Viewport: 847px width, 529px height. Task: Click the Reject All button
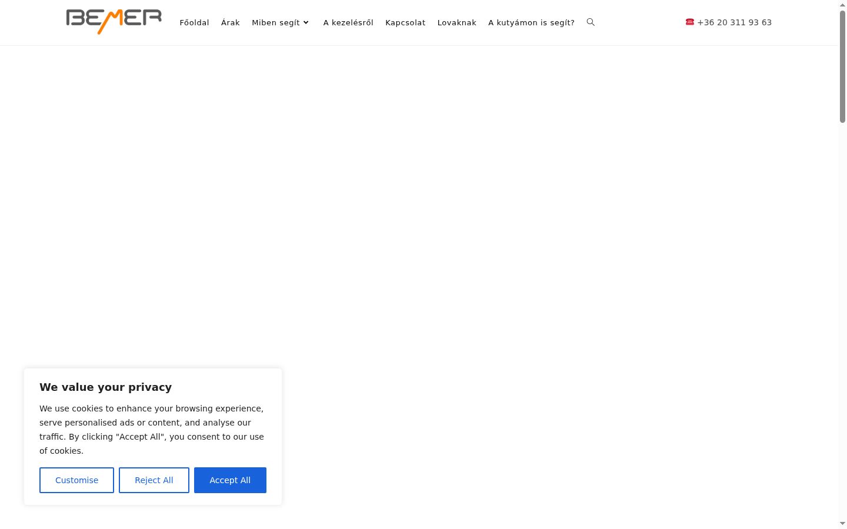tap(154, 480)
